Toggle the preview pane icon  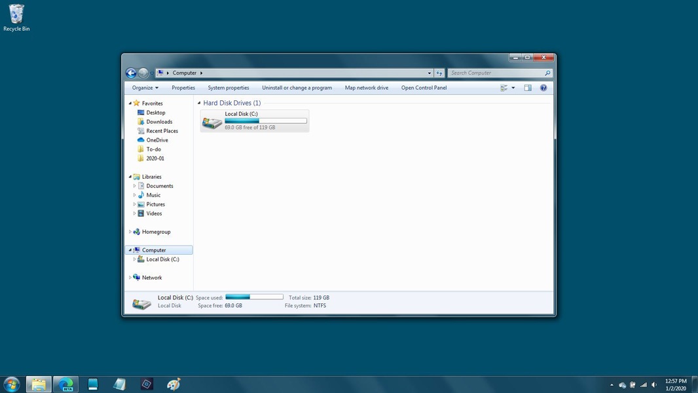(528, 88)
